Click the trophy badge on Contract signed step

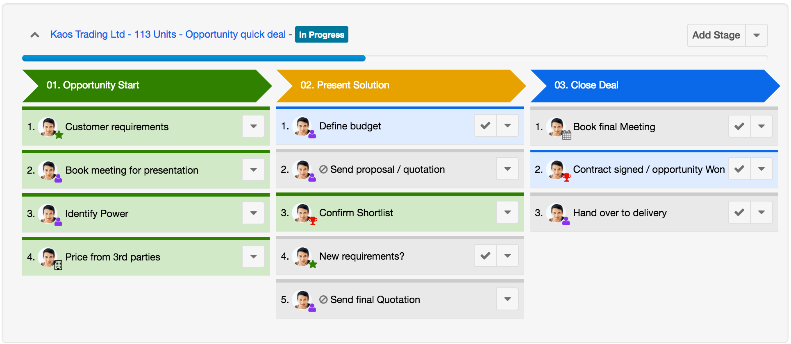566,177
